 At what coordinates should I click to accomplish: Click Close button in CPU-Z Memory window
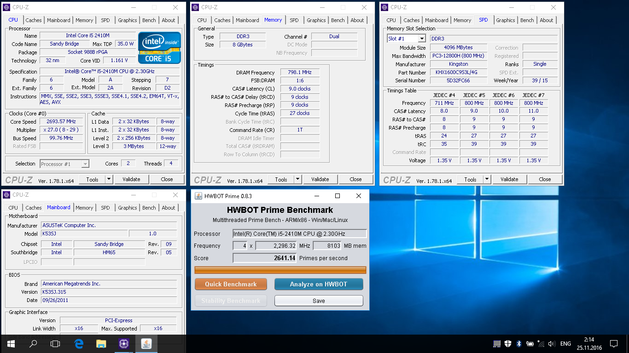pyautogui.click(x=355, y=179)
